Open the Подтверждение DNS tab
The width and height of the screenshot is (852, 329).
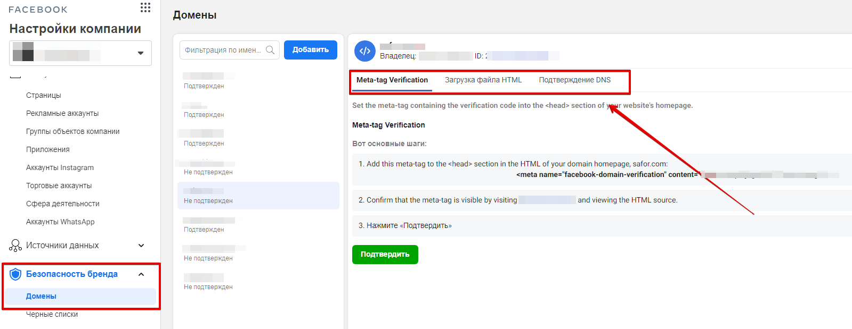pos(574,80)
